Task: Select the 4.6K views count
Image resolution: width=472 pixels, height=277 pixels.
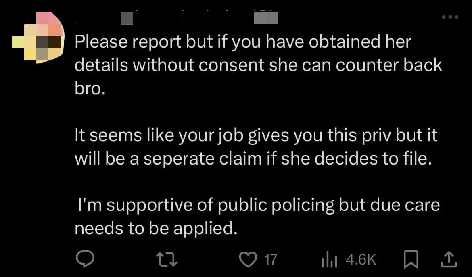Action: click(x=360, y=260)
